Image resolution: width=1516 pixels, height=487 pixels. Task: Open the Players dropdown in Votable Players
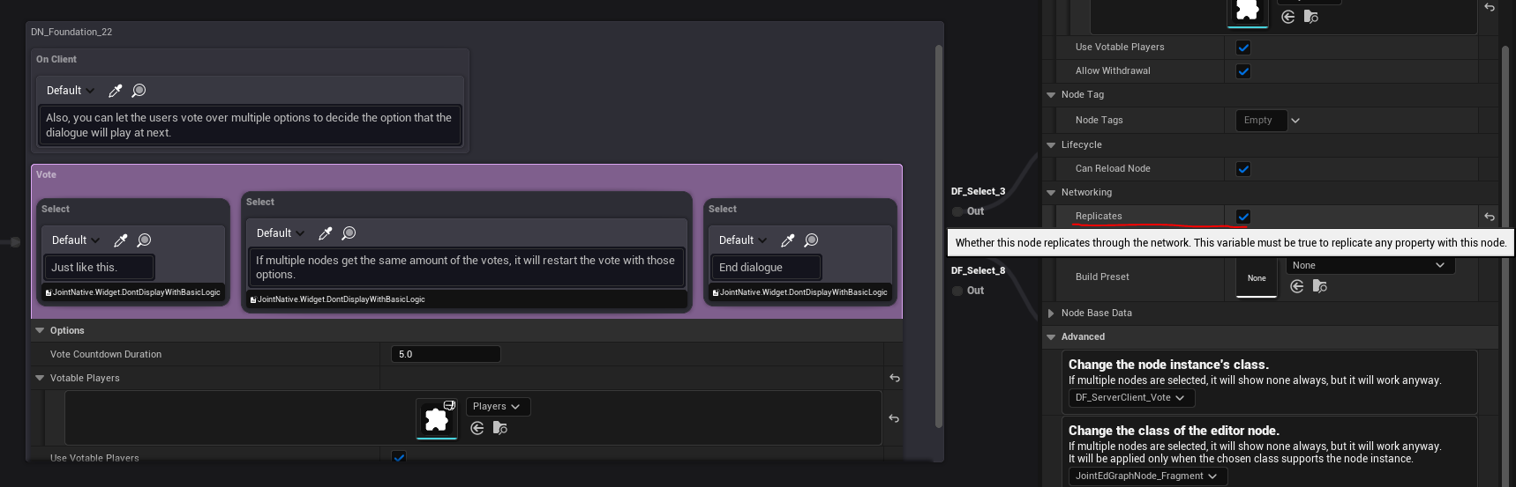click(x=496, y=406)
